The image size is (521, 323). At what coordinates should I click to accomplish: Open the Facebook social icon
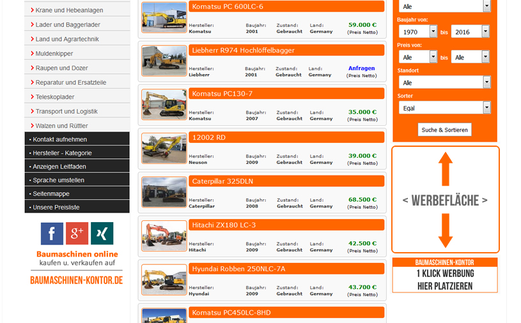pyautogui.click(x=52, y=234)
